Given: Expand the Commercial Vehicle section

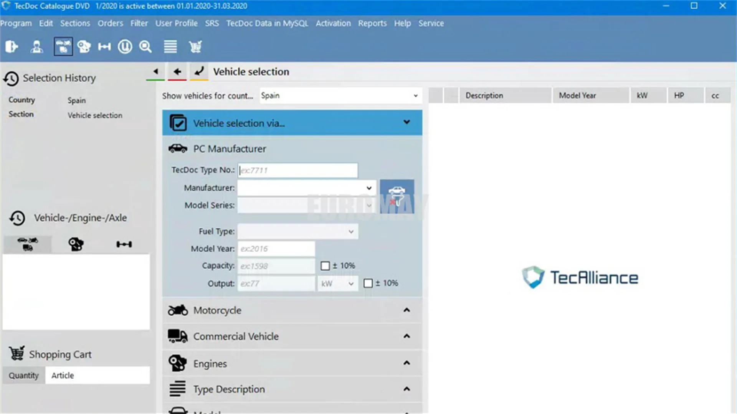Looking at the screenshot, I should click(407, 336).
